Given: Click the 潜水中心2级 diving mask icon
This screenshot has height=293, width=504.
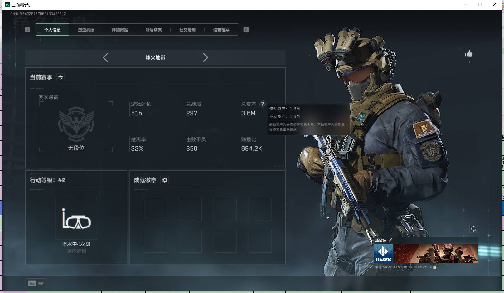Looking at the screenshot, I should [76, 219].
